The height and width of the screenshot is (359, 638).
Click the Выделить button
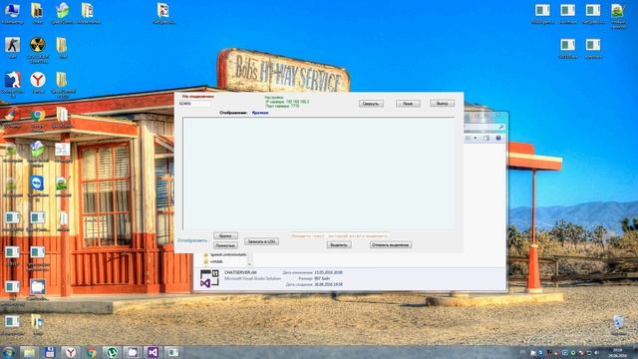pos(339,245)
